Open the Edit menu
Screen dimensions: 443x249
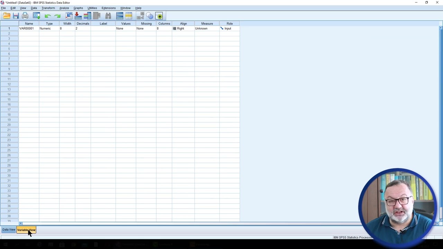pyautogui.click(x=13, y=8)
